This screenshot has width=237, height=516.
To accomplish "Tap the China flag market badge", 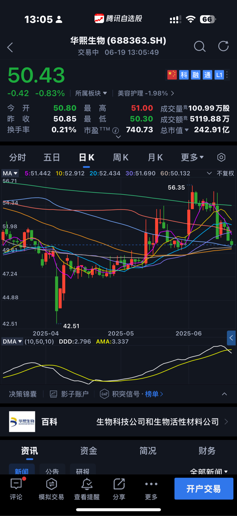I will coord(172,75).
